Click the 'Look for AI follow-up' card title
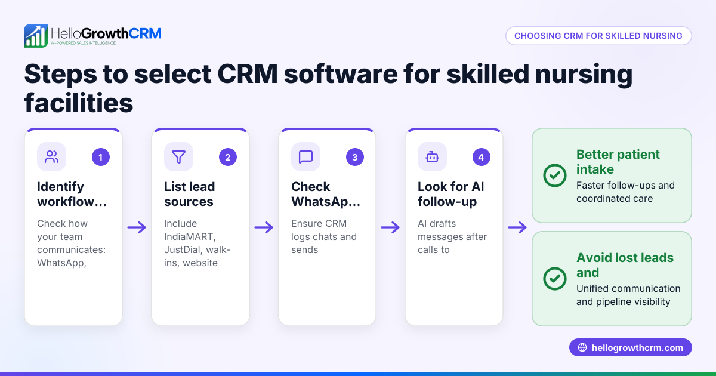The height and width of the screenshot is (376, 716). pyautogui.click(x=451, y=194)
